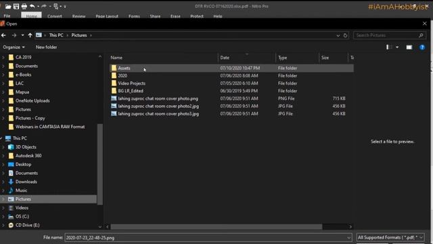433x244 pixels.
Task: Open the Help question mark icon
Action: tap(422, 47)
